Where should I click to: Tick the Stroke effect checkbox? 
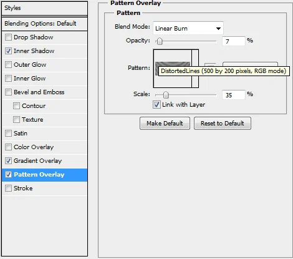point(8,188)
